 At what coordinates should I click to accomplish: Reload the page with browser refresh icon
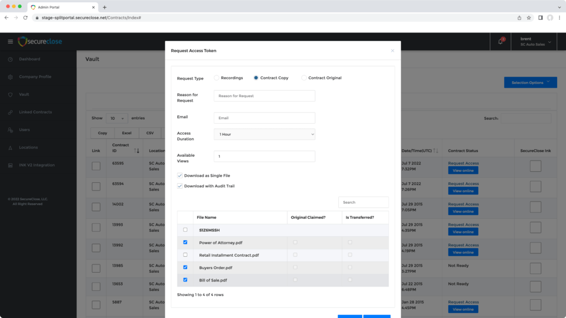25,18
